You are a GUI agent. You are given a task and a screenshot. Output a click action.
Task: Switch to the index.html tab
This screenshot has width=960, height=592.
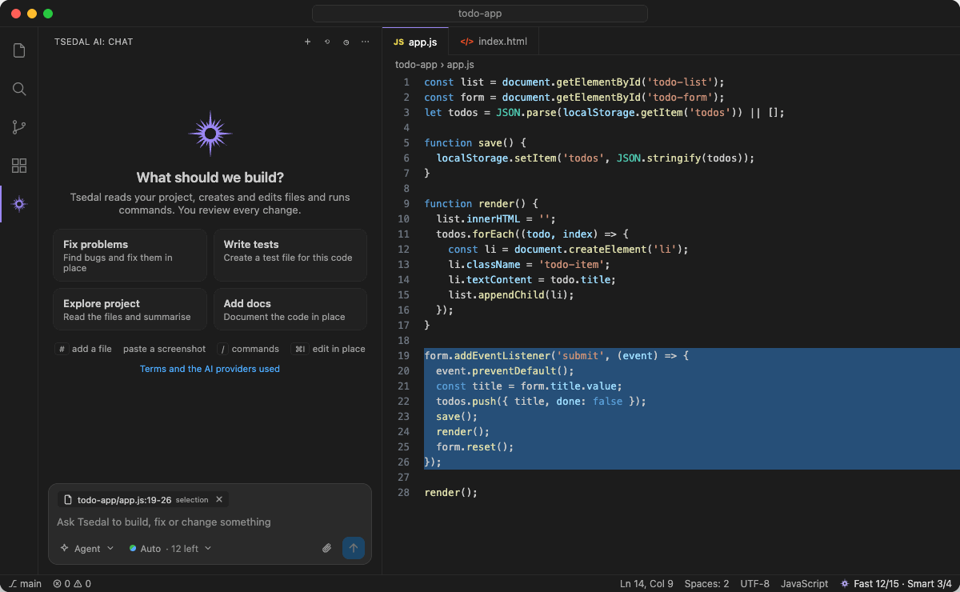(494, 42)
